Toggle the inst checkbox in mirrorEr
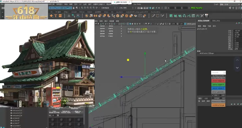Screen dimensions: 242x128 click(x=213, y=95)
